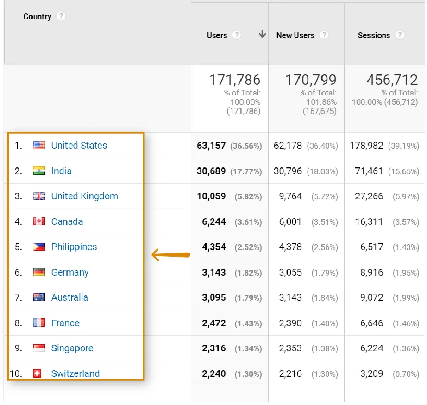Click the Philippines flag icon
The height and width of the screenshot is (405, 427).
click(x=39, y=247)
